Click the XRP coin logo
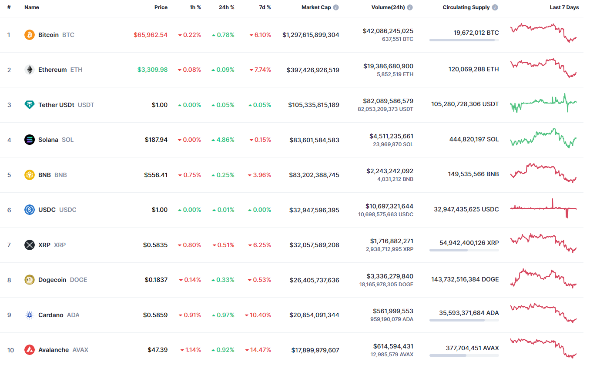 coord(30,245)
